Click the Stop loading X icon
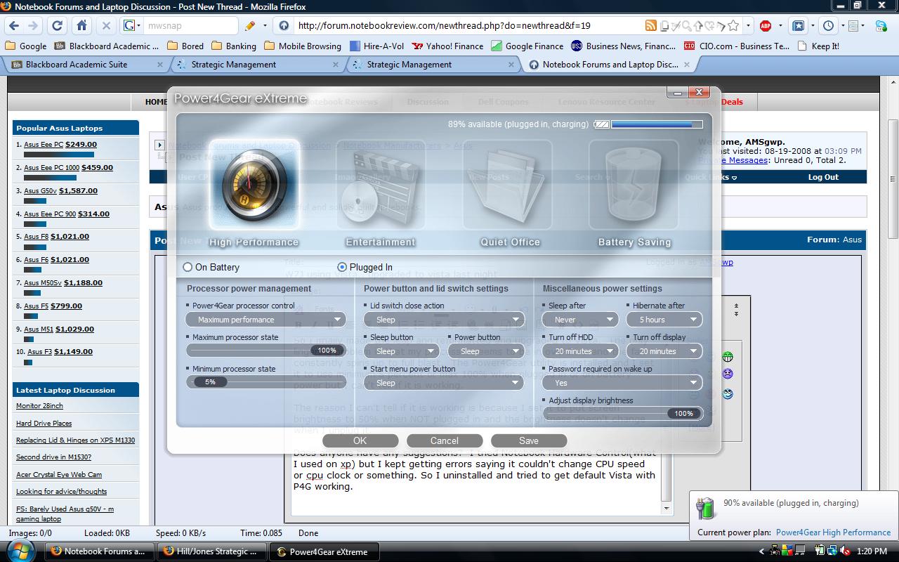 [x=106, y=25]
